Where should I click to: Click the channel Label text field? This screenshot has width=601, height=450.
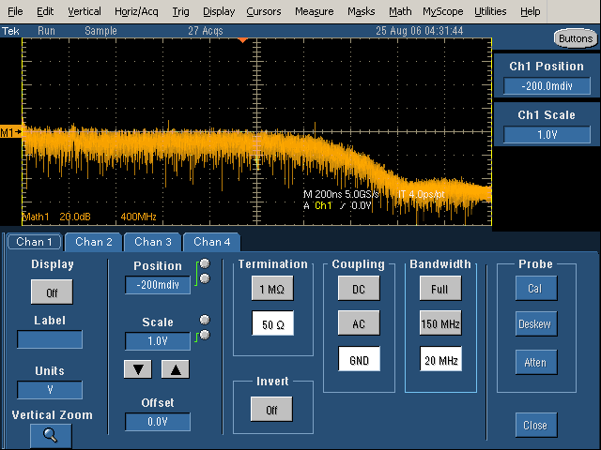pyautogui.click(x=50, y=339)
